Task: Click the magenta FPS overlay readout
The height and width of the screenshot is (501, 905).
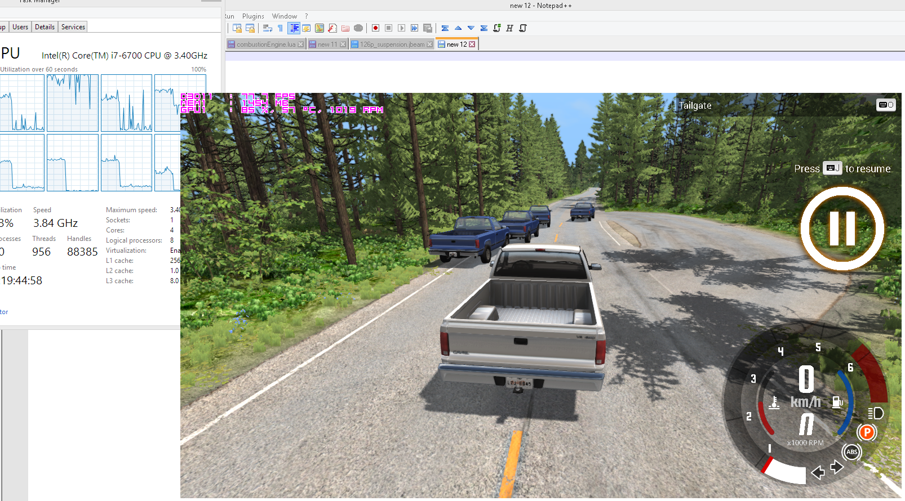Action: pyautogui.click(x=269, y=96)
